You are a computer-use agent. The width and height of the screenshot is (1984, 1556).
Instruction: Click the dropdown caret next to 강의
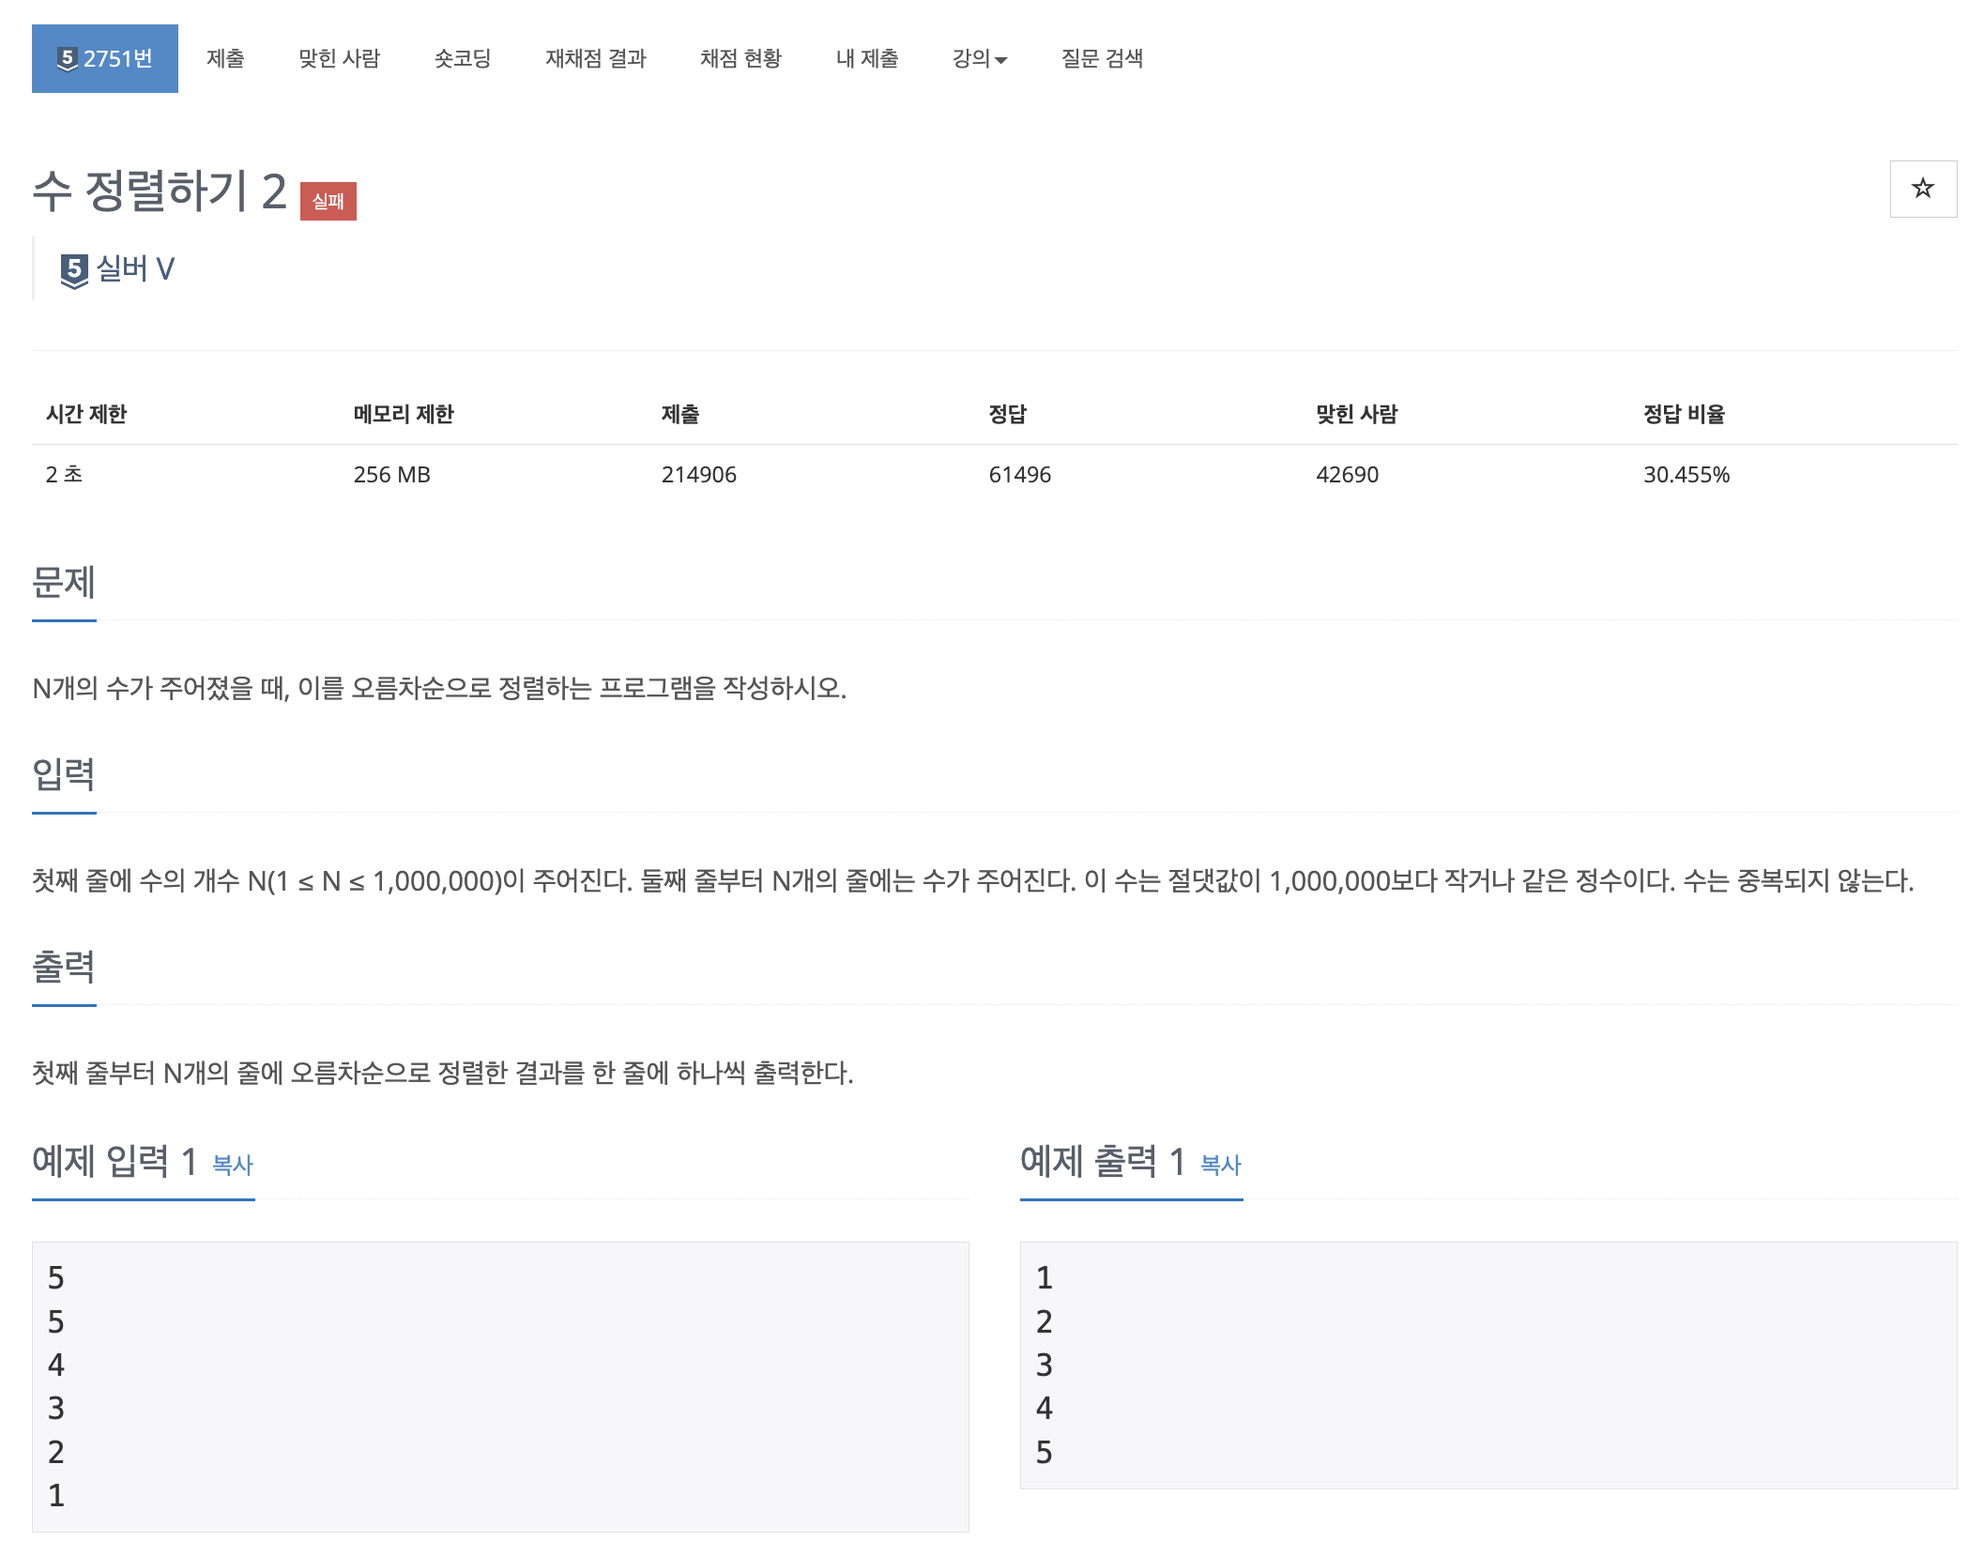tap(1000, 60)
